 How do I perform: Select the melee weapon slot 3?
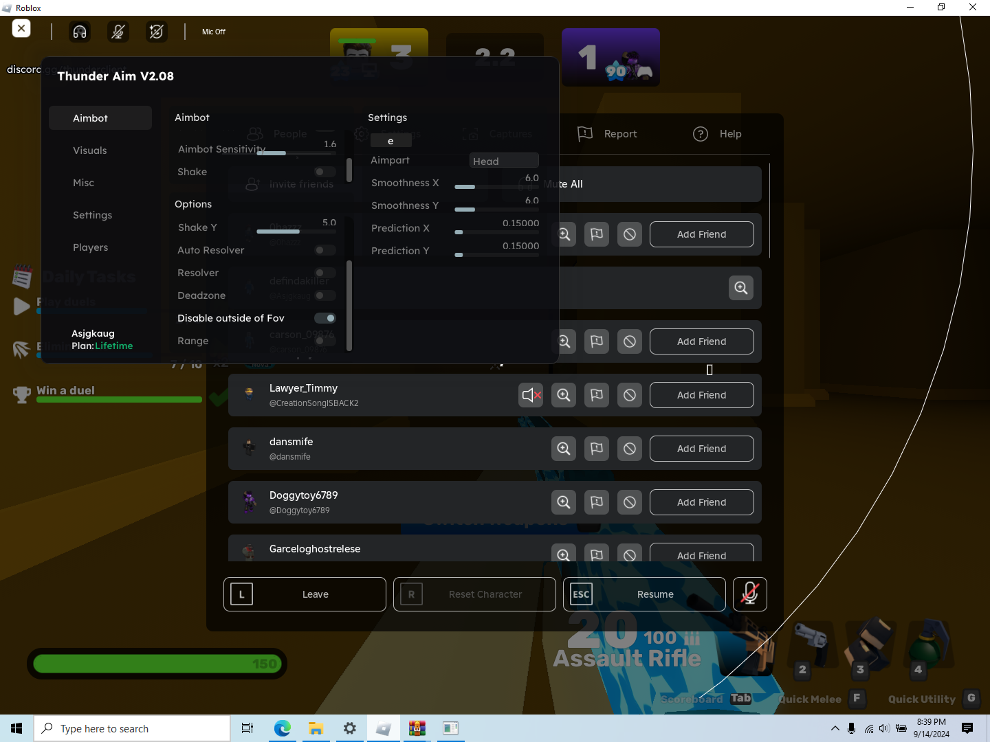point(869,648)
